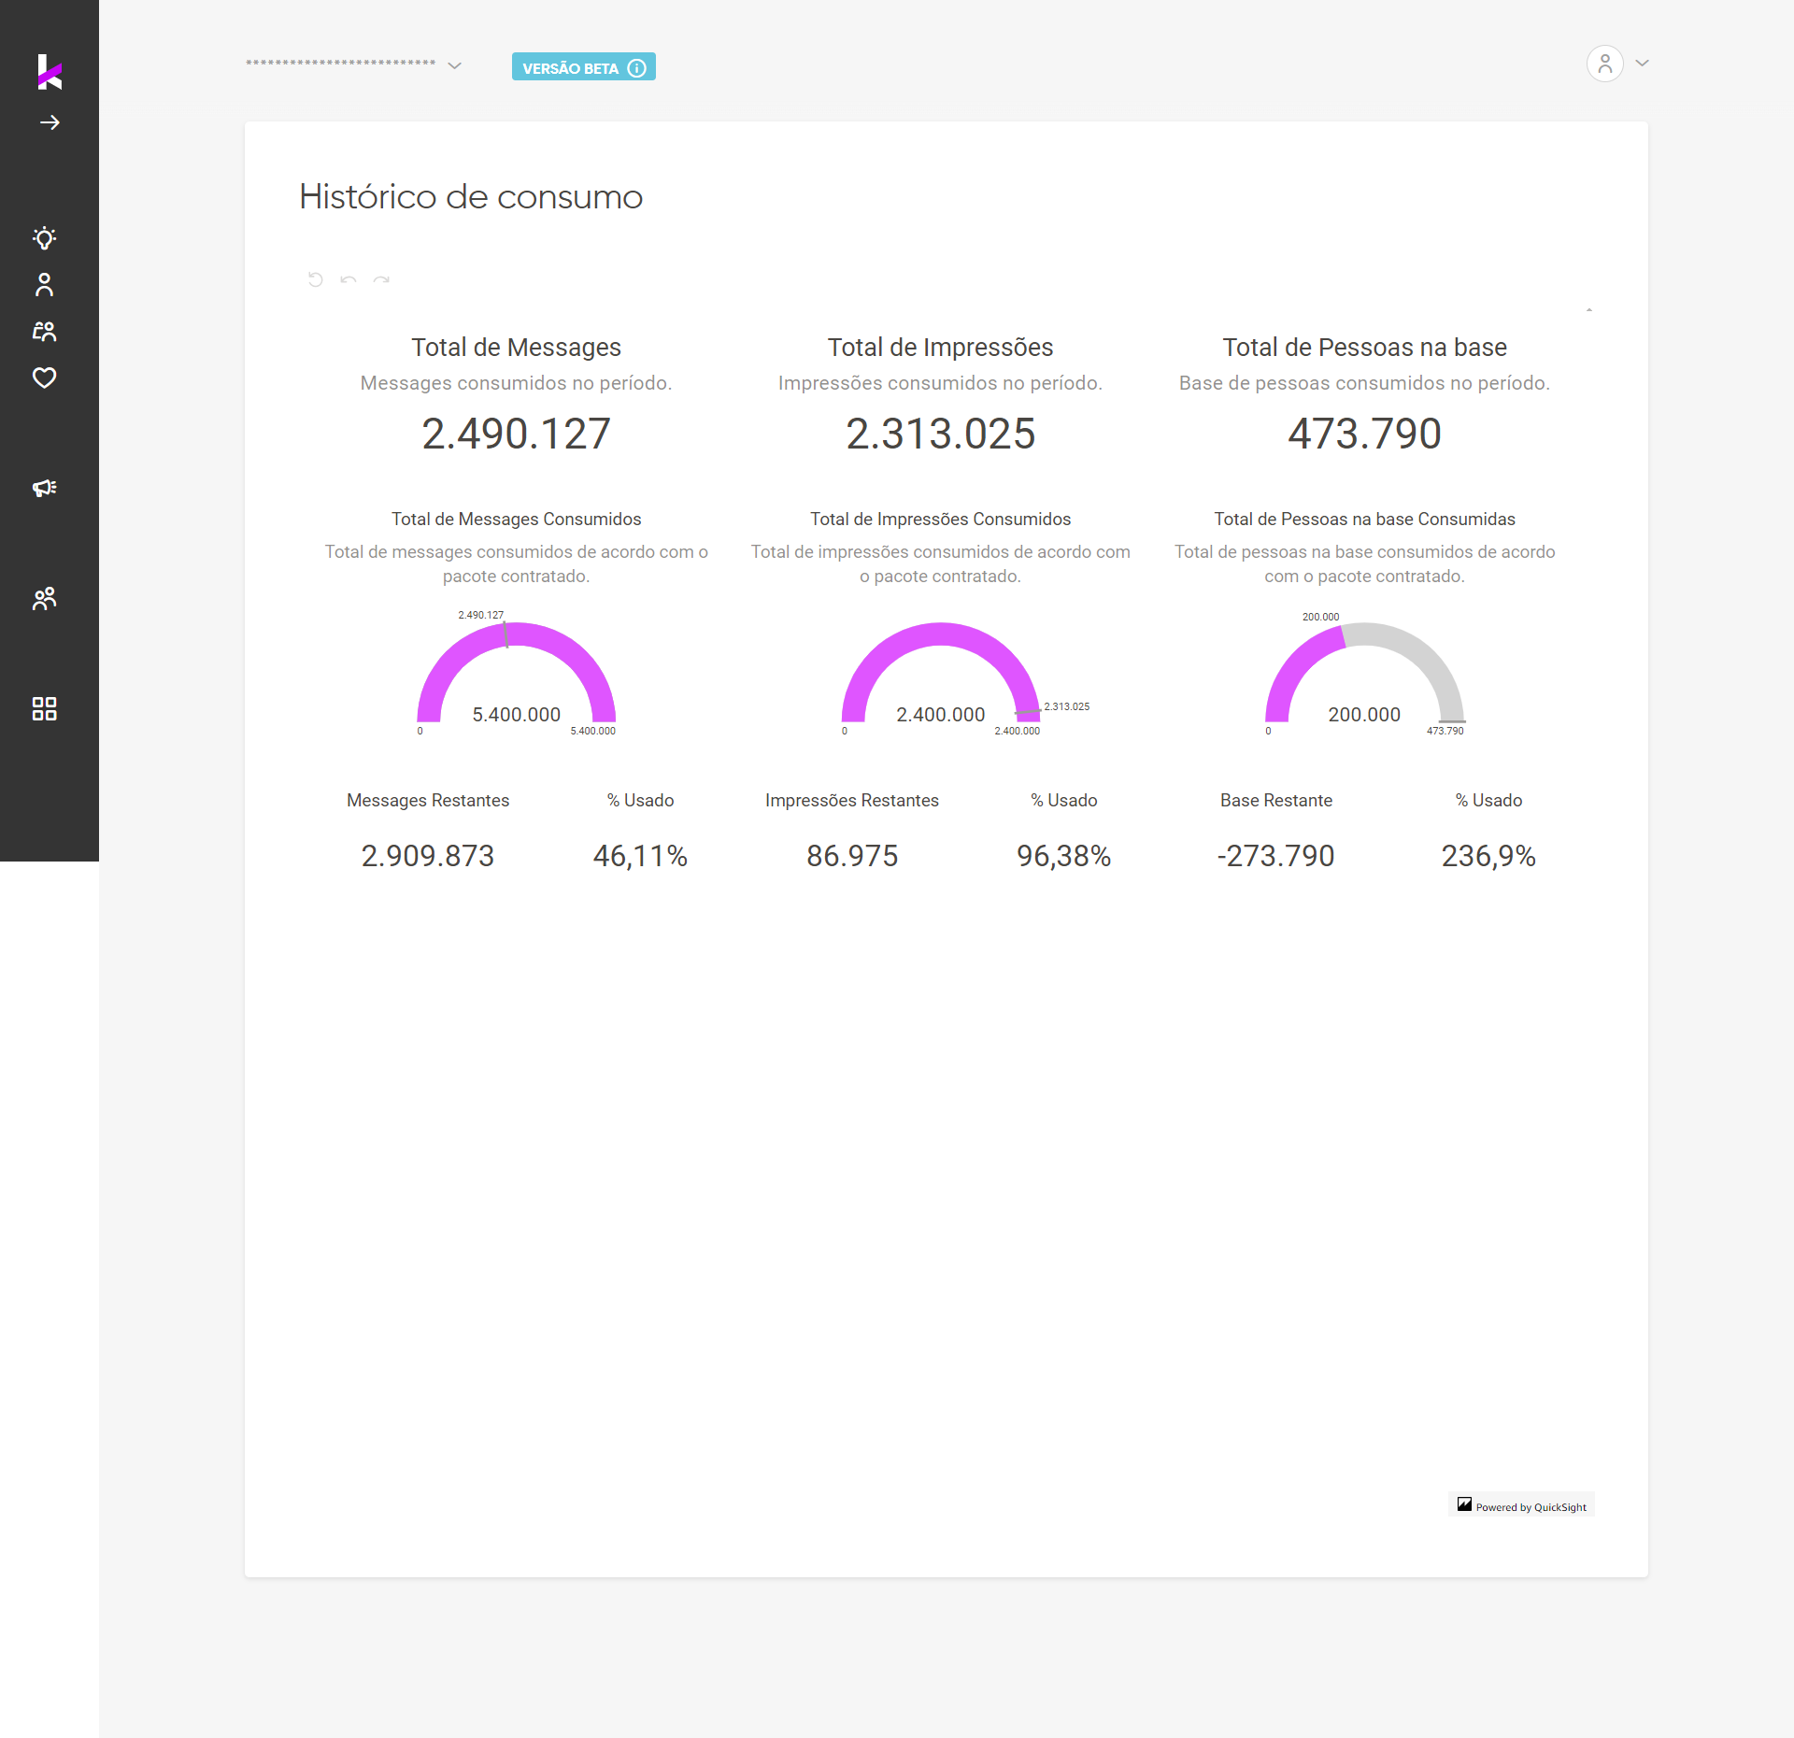Screen dimensions: 1794x1738
Task: Open the megaphone campaigns sidebar icon
Action: click(x=44, y=488)
